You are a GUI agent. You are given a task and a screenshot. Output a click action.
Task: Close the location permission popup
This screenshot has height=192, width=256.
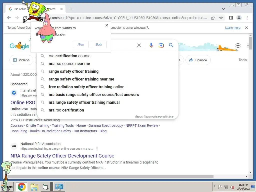tap(106, 25)
